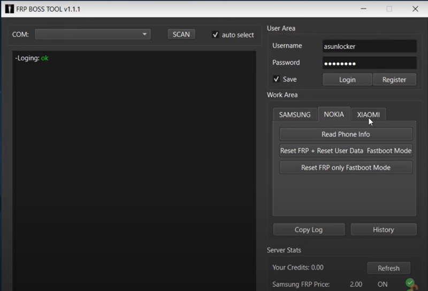This screenshot has height=291, width=428.
Task: Toggle the Save credentials checkbox
Action: pyautogui.click(x=276, y=79)
